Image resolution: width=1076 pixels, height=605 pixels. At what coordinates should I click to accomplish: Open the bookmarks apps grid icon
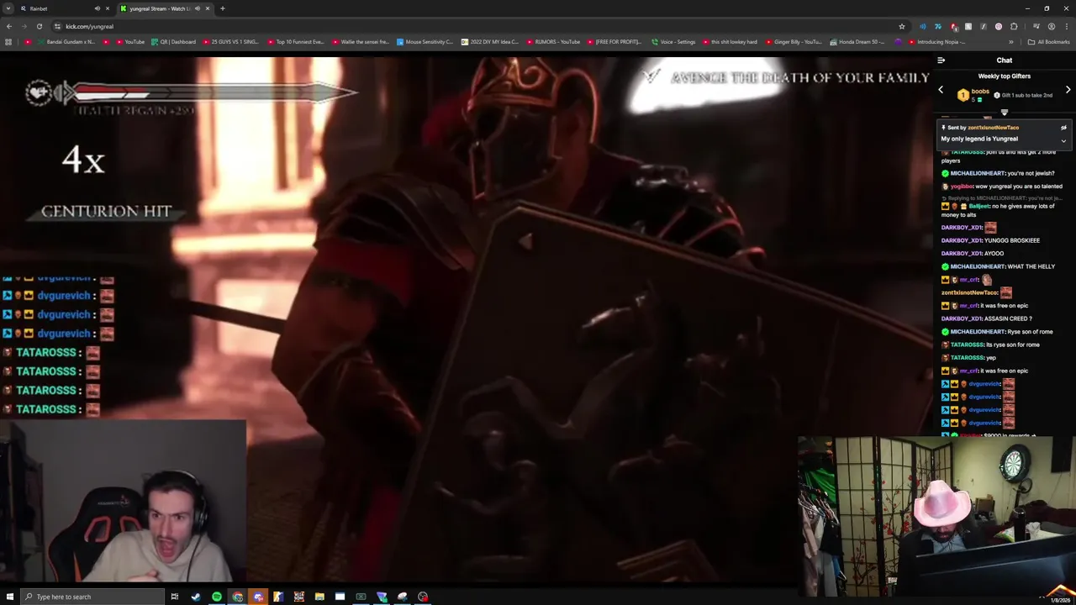(8, 42)
